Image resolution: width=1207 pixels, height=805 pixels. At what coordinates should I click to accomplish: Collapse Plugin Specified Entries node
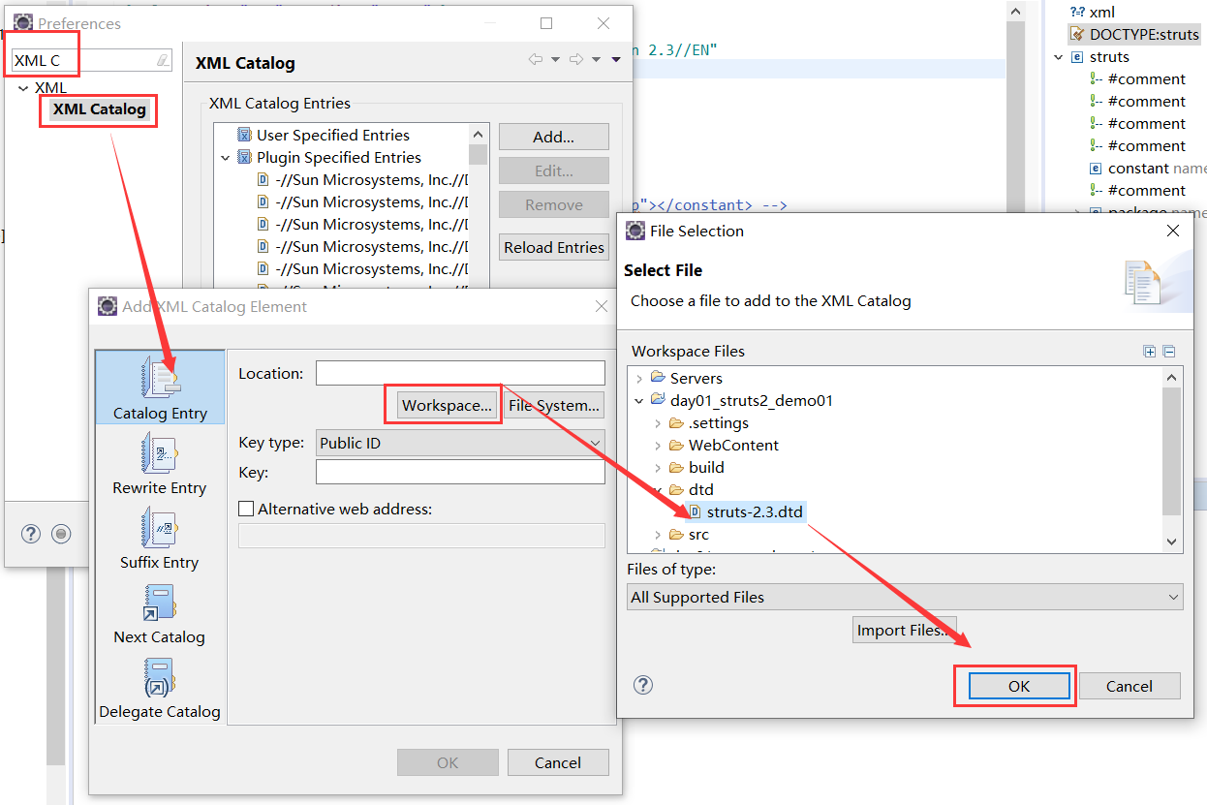[226, 158]
